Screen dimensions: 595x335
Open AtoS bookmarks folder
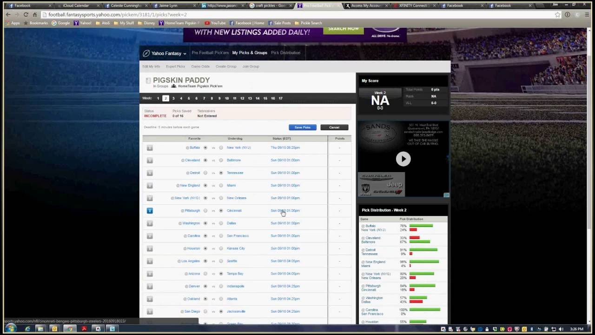click(x=103, y=23)
